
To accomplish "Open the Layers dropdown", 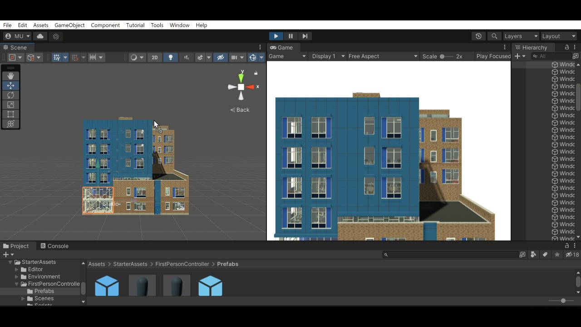I will click(521, 36).
